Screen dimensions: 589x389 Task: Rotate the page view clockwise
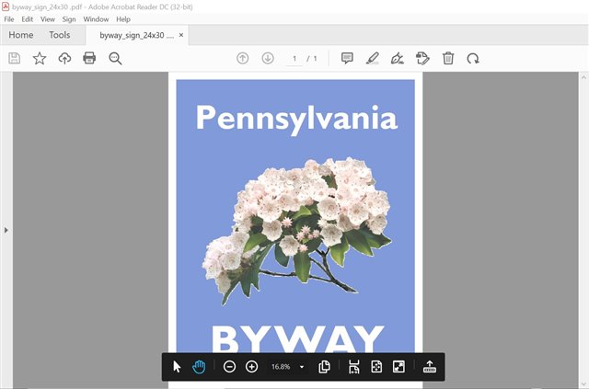click(473, 59)
